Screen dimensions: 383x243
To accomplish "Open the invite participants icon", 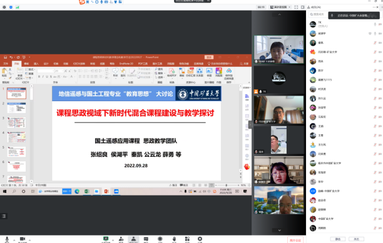I will [121, 239].
